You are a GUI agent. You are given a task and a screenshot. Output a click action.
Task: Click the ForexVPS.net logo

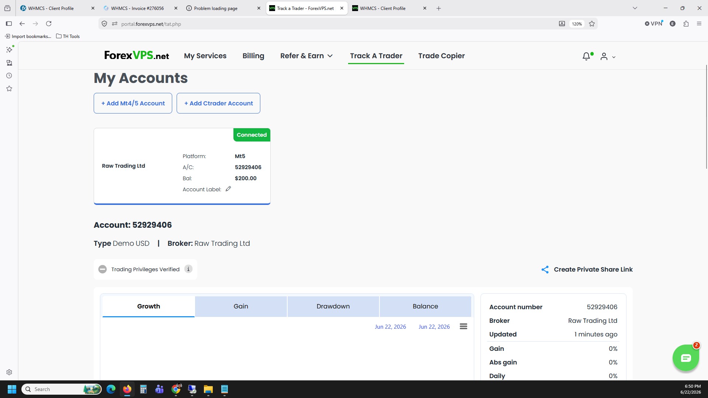point(136,56)
